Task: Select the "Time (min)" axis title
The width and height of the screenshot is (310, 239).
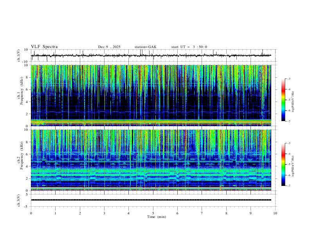Action: pos(157,217)
